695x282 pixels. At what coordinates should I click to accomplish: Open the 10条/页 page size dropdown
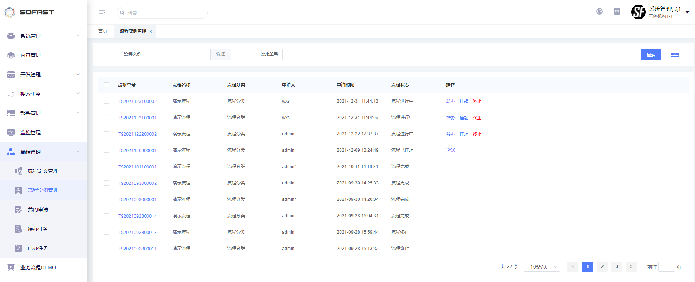coord(542,267)
